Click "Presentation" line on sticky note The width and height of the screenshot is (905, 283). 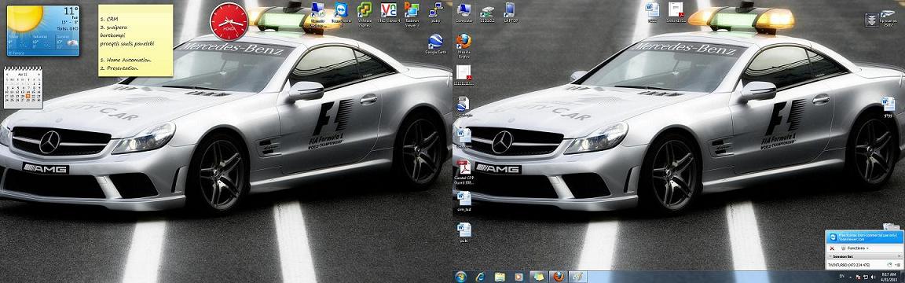(x=119, y=68)
